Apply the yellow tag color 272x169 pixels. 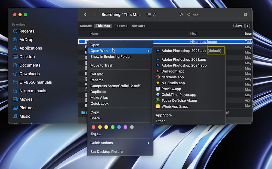[106, 127]
